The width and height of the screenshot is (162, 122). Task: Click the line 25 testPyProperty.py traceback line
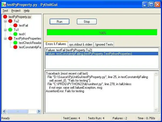coord(98,77)
